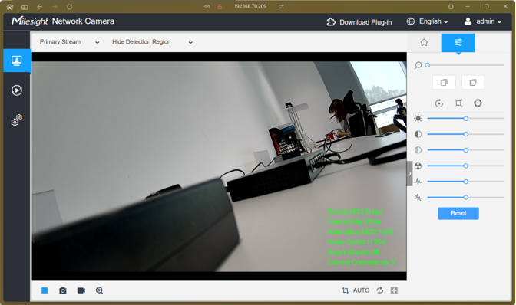Viewport: 516px width, 305px height.
Task: Select AUTO window size
Action: point(362,290)
